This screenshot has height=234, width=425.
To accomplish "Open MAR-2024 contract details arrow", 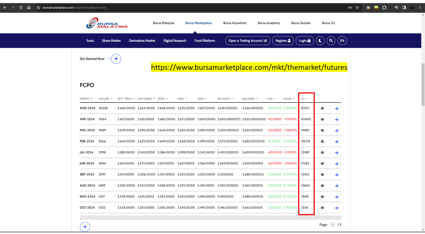I will pos(336,108).
